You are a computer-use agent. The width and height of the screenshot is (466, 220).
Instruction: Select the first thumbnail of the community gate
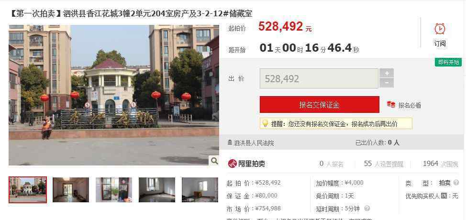[28, 190]
